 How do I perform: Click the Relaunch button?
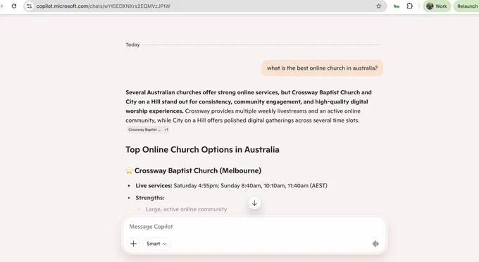(467, 6)
